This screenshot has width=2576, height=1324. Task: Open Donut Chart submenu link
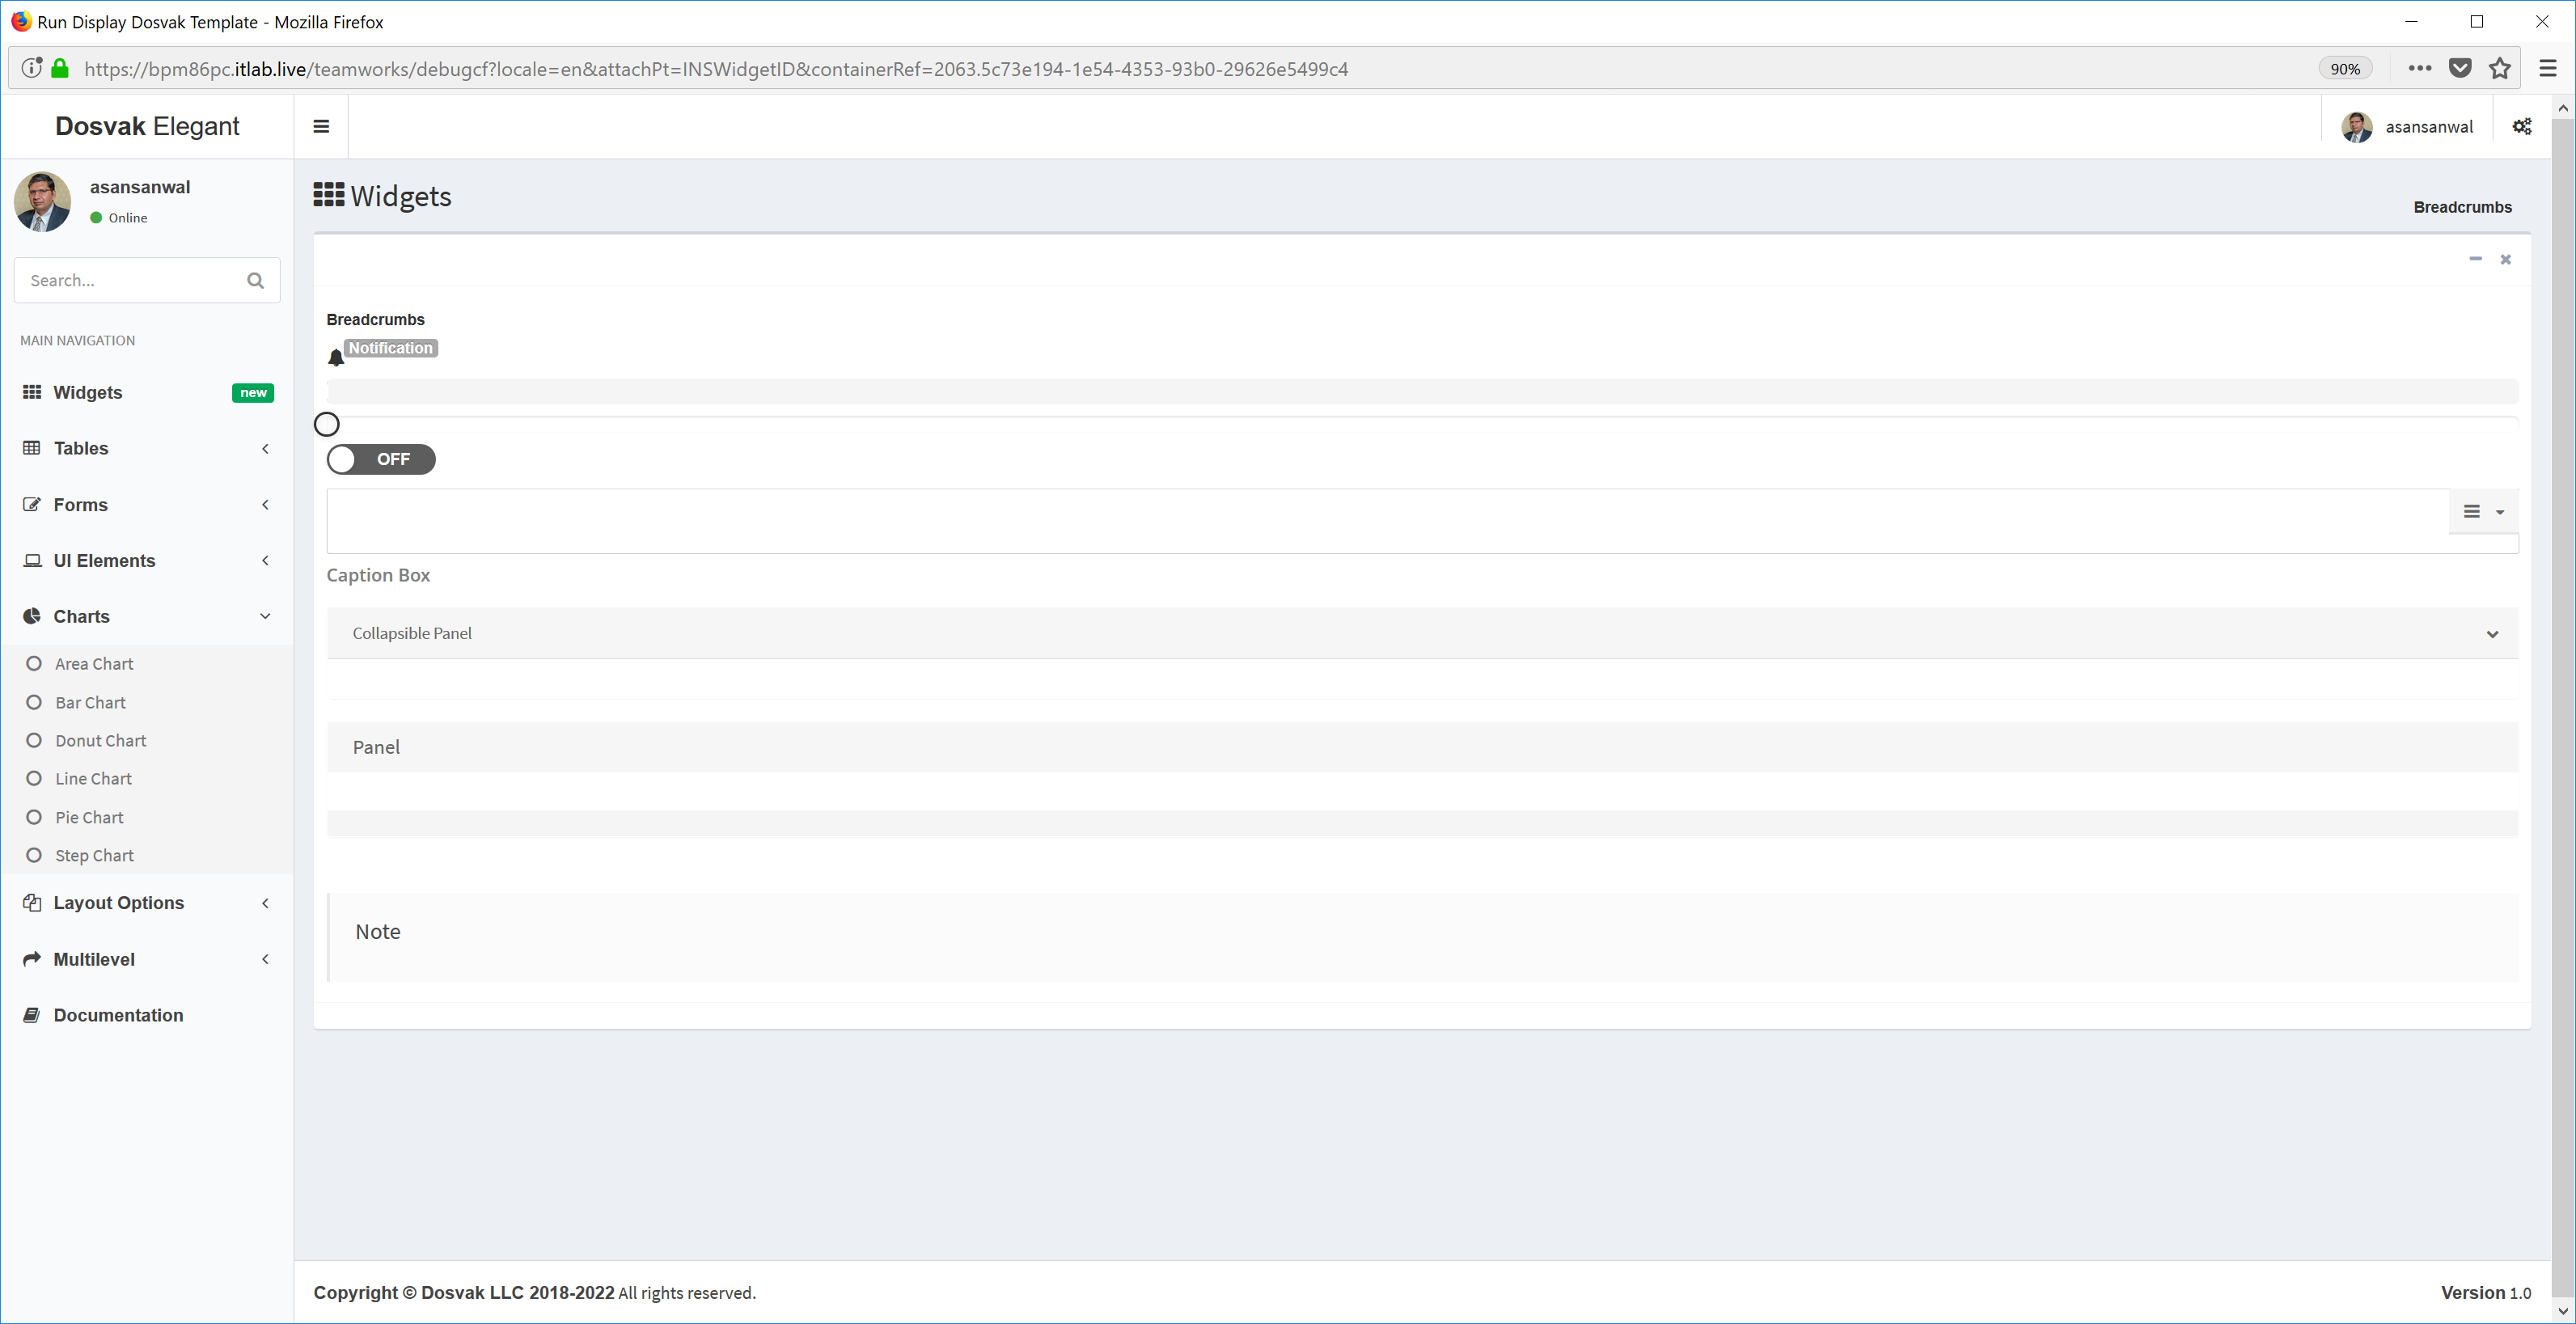click(x=100, y=740)
